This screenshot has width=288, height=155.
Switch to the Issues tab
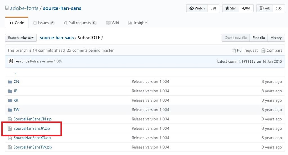point(44,23)
